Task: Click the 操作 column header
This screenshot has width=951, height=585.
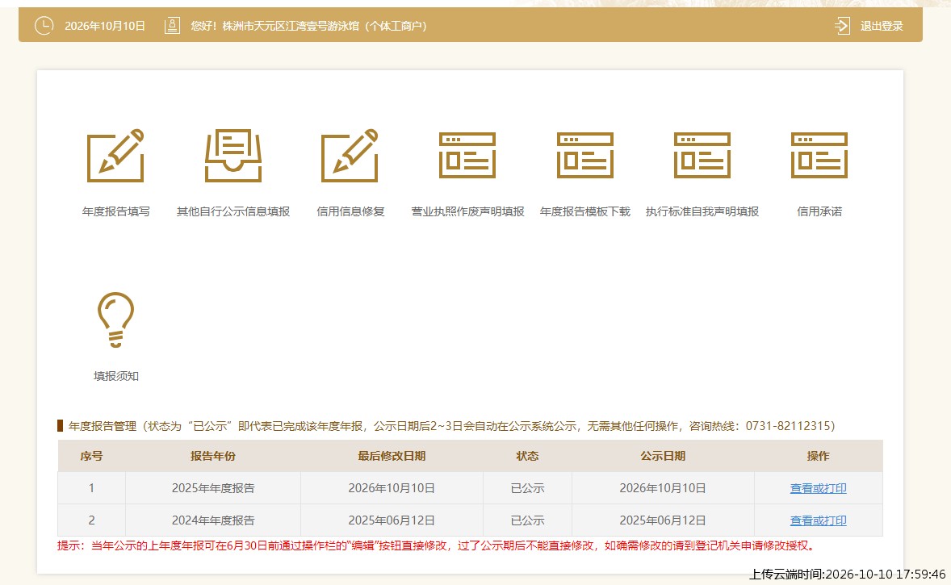Action: (818, 456)
